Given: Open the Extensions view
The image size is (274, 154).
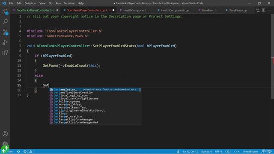Looking at the screenshot, I should pyautogui.click(x=5, y=53).
